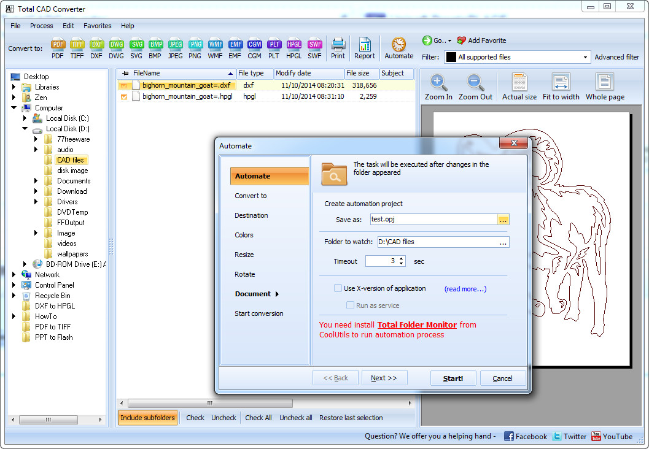649x449 pixels.
Task: Open the Process menu
Action: (x=41, y=26)
